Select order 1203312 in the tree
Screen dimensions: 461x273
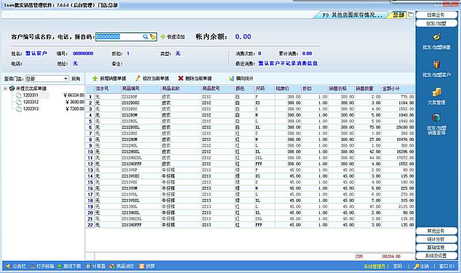point(31,102)
